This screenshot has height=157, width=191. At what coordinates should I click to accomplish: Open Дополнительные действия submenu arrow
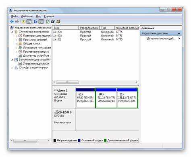(x=179, y=39)
